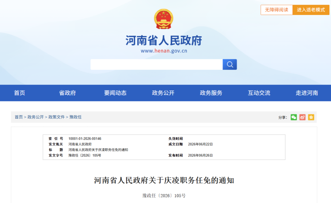This screenshot has width=331, height=203.
Task: Open the 要闻动态 navigation menu item
Action: pyautogui.click(x=115, y=93)
